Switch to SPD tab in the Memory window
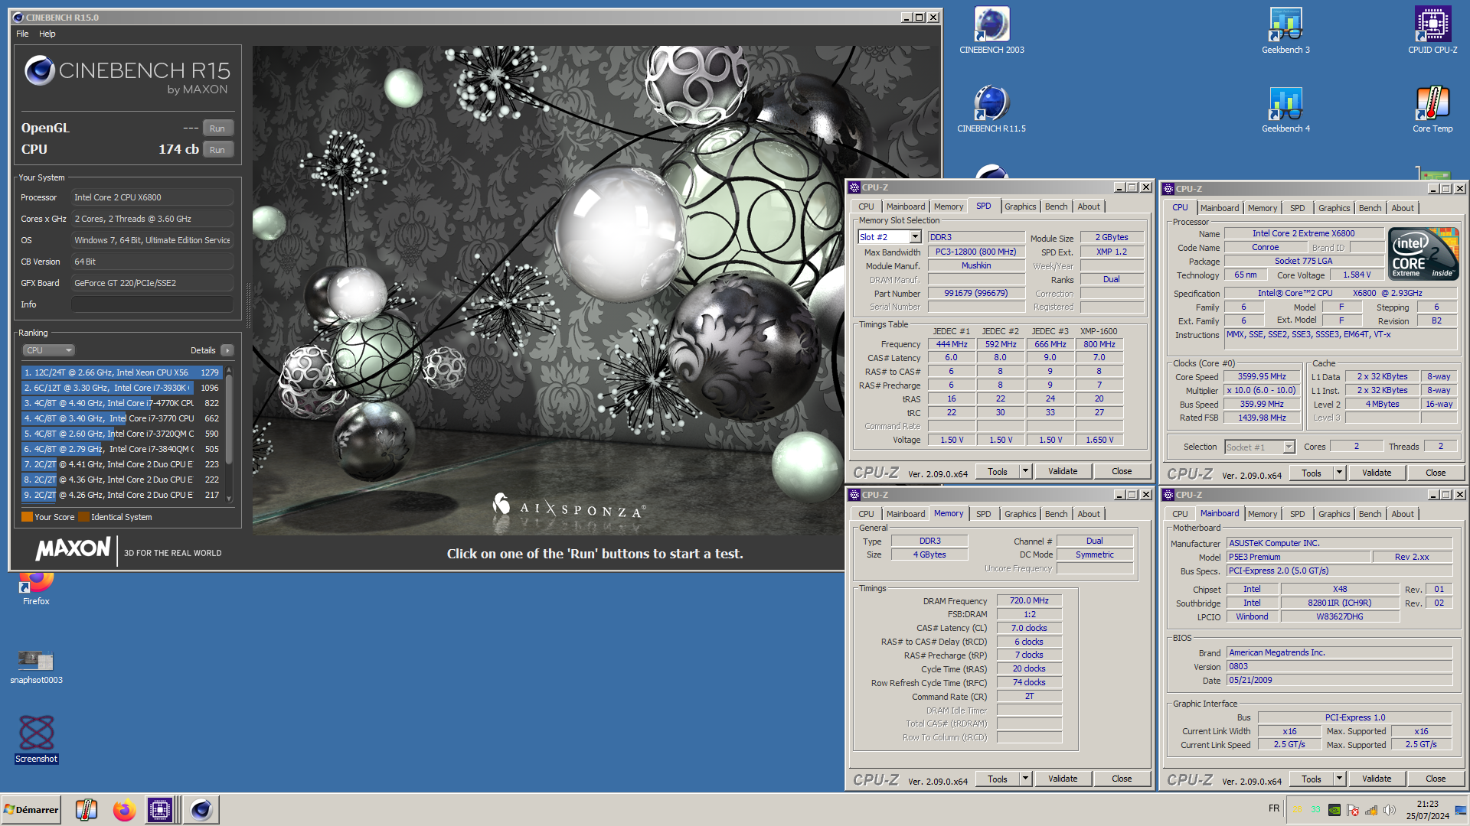This screenshot has width=1470, height=826. pos(983,514)
